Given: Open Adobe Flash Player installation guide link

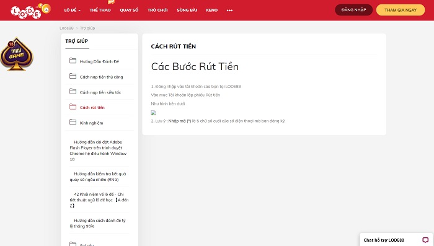Looking at the screenshot, I should pos(98,151).
